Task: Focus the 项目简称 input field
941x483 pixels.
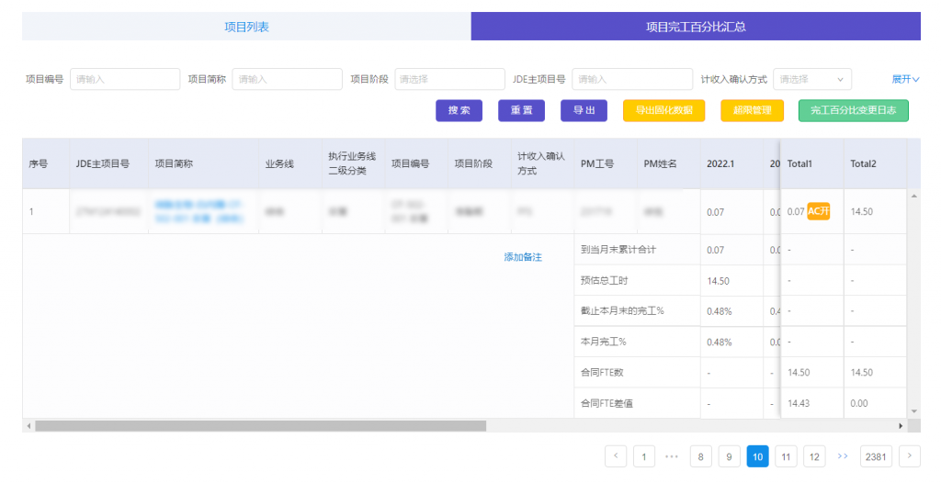Action: coord(287,79)
